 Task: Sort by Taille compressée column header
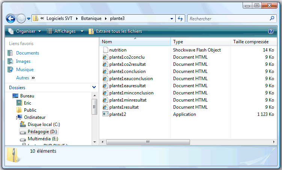(x=254, y=42)
